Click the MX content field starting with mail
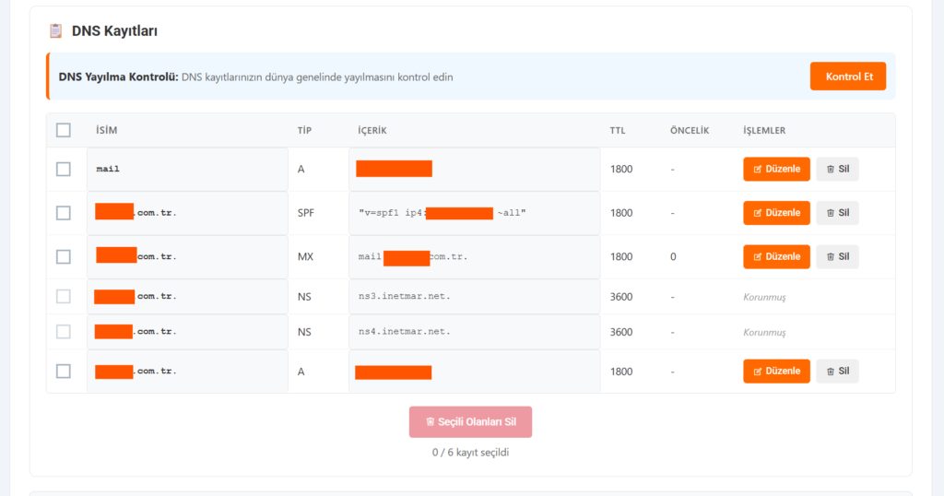 (475, 257)
